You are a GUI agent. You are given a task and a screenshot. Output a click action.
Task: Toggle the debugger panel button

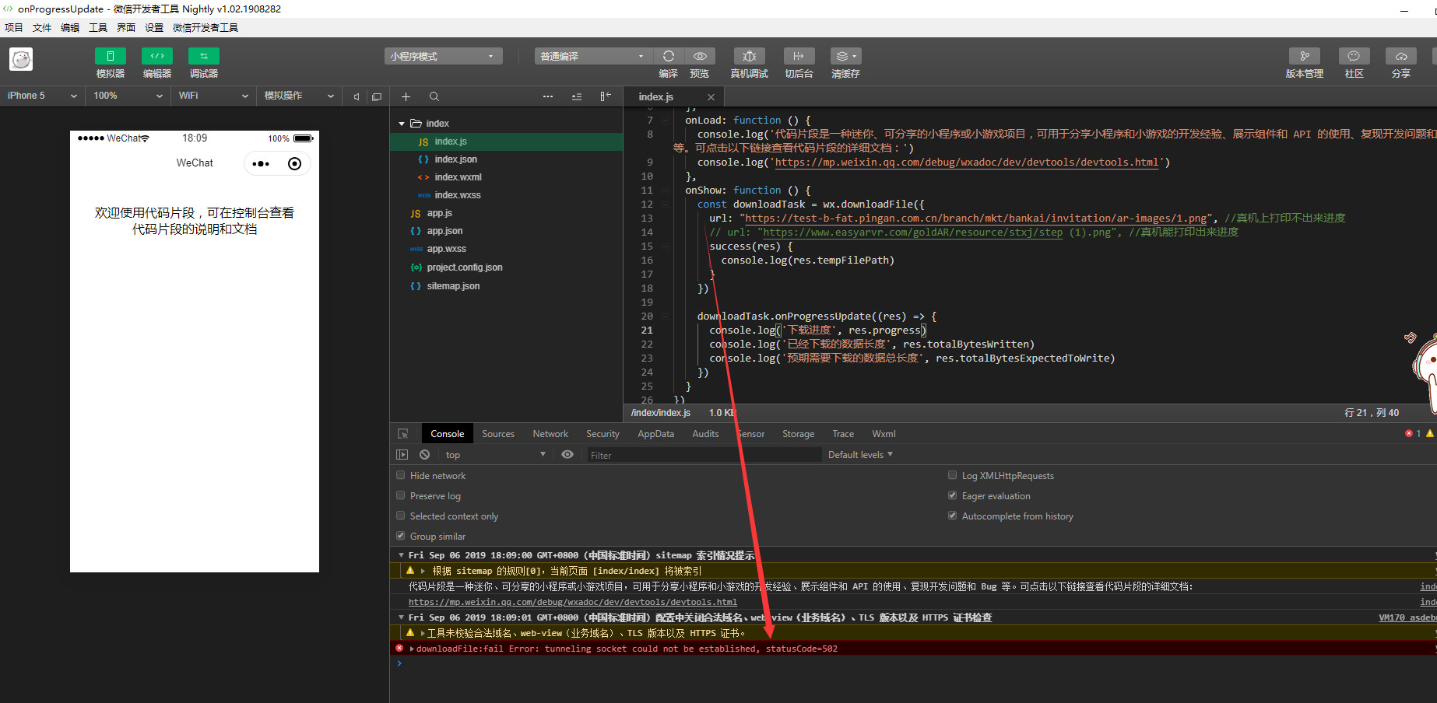click(204, 56)
